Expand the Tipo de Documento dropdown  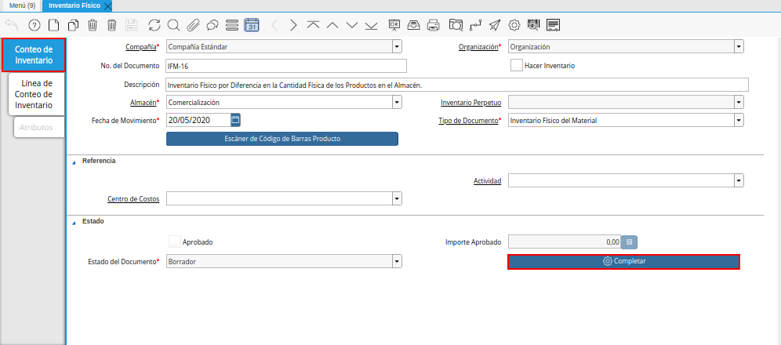tap(739, 121)
